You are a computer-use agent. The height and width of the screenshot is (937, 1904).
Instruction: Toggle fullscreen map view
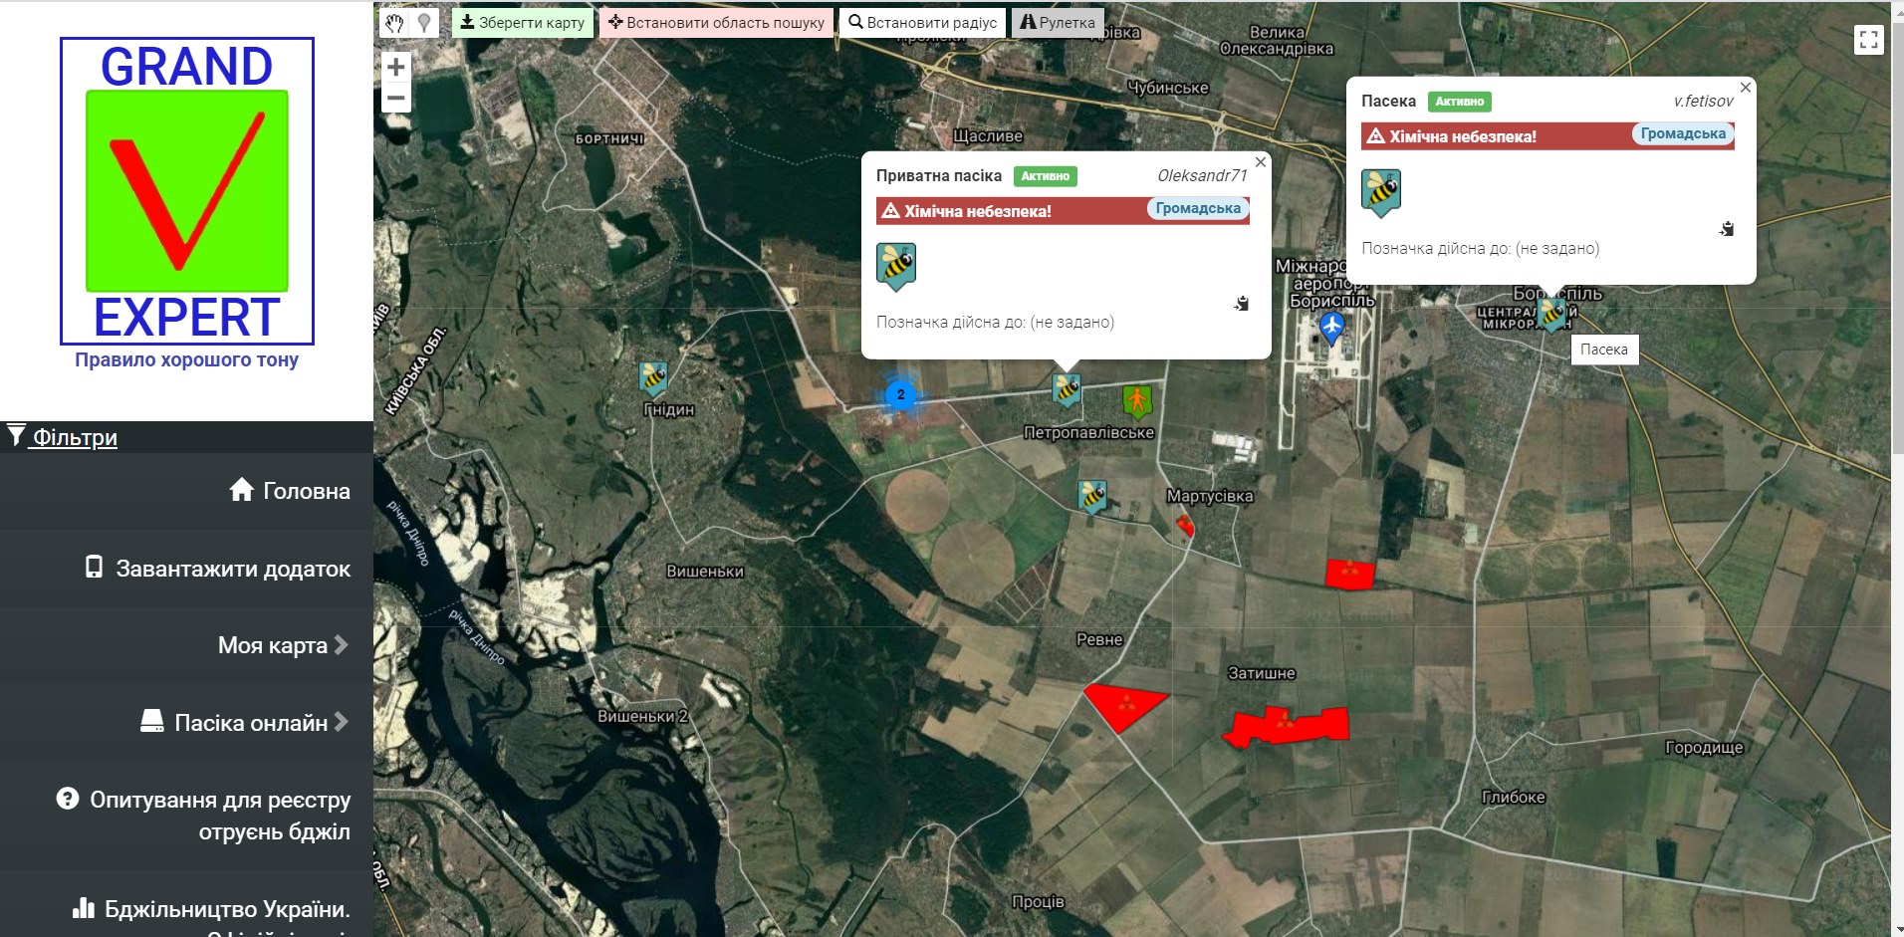pyautogui.click(x=1868, y=40)
